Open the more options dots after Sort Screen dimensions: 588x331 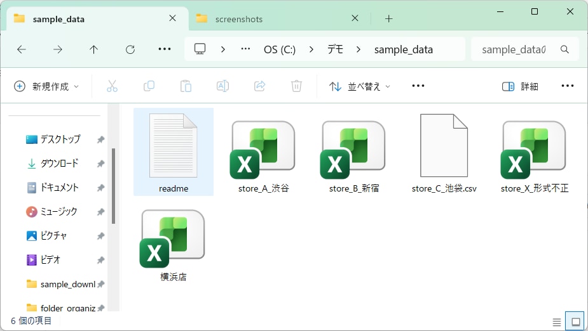[x=418, y=86]
